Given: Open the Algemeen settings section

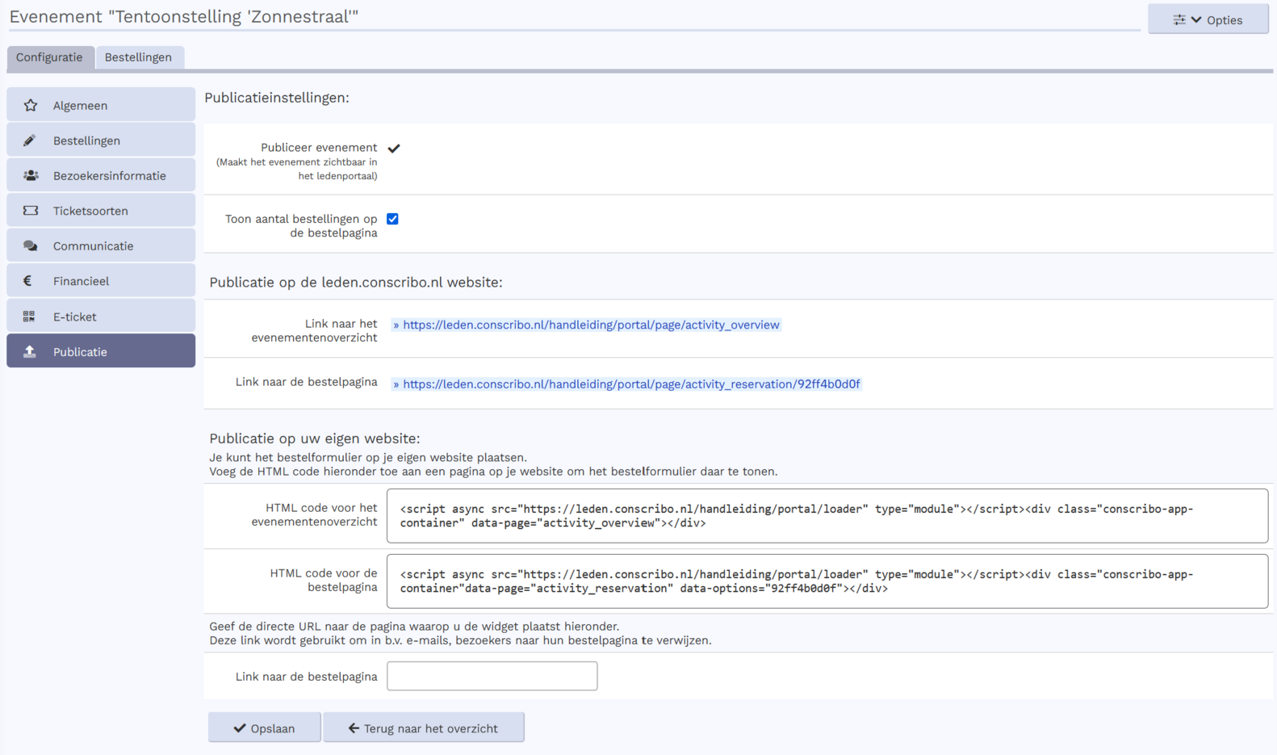Looking at the screenshot, I should click(101, 105).
